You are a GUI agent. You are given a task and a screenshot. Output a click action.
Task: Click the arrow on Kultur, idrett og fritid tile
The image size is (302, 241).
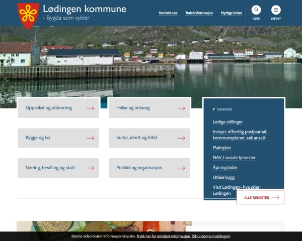[x=181, y=138]
